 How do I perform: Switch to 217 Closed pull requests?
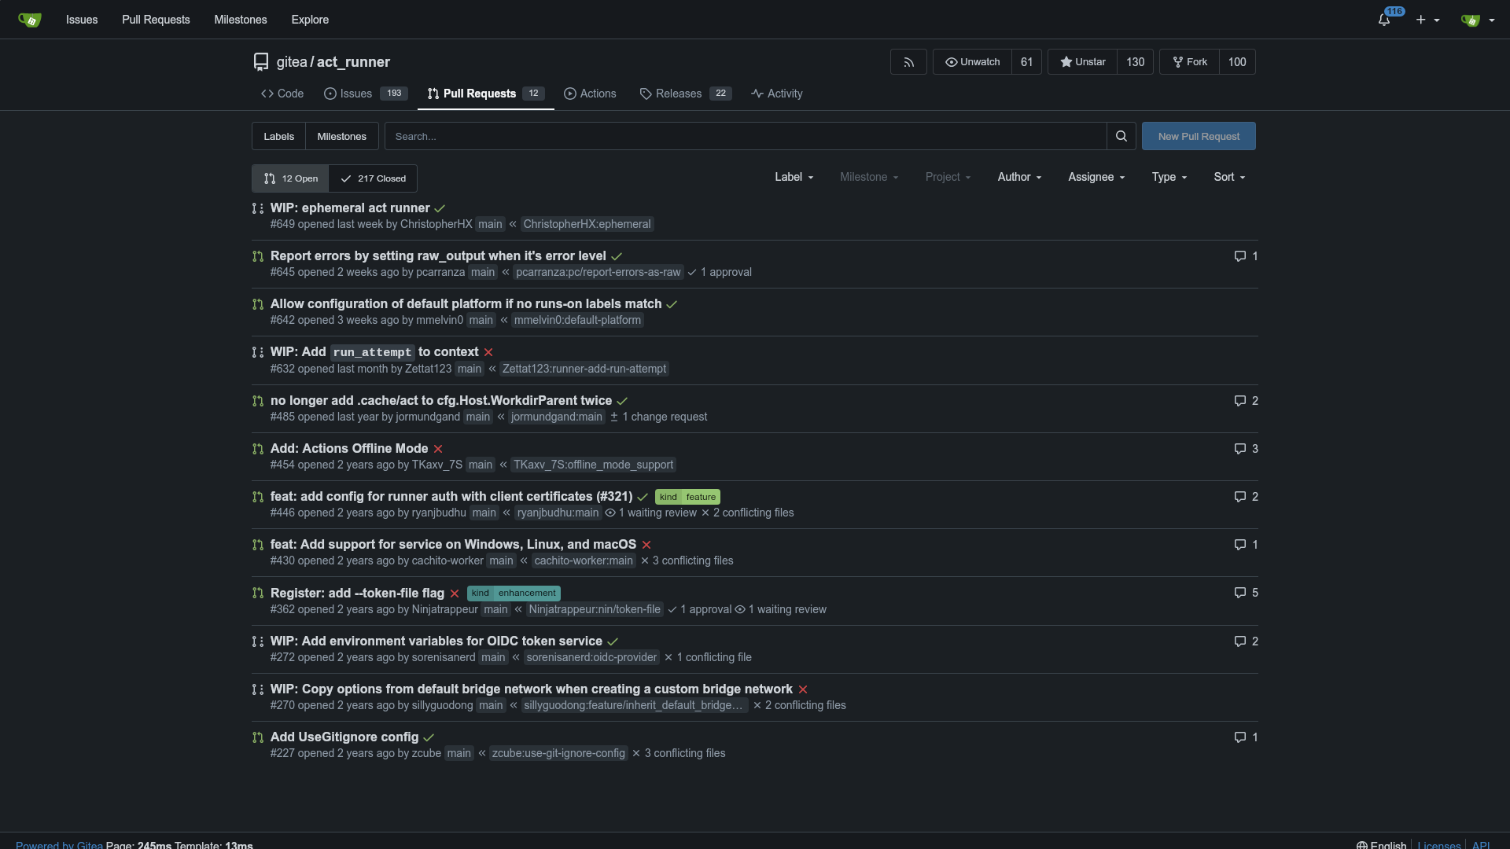pos(373,178)
